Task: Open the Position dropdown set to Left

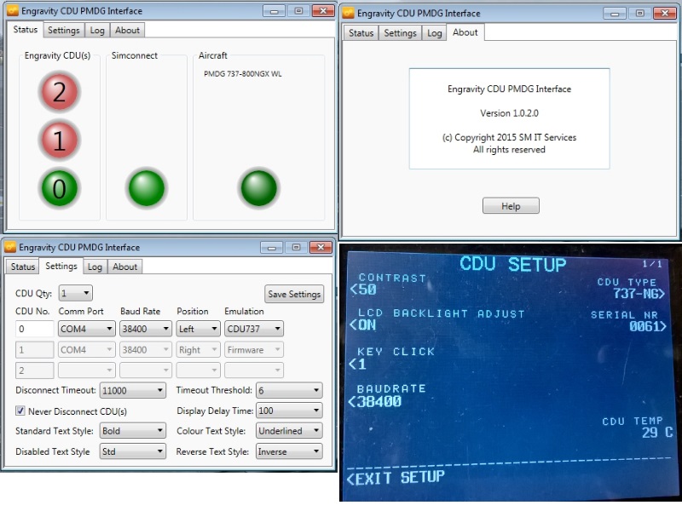Action: tap(198, 329)
